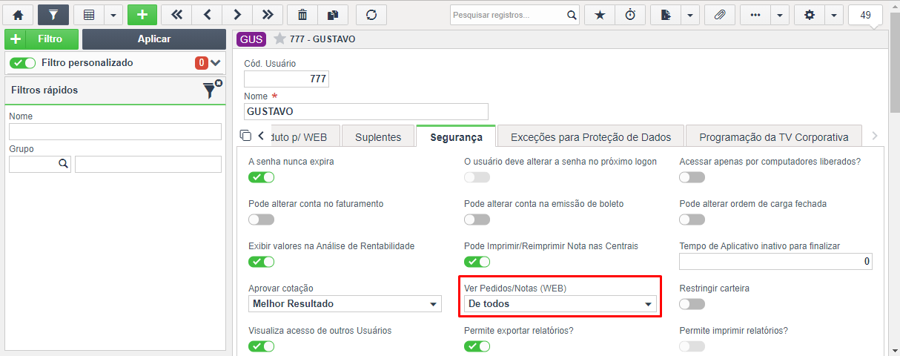Viewport: 900px width, 356px height.
Task: Jump to the last record
Action: click(268, 15)
